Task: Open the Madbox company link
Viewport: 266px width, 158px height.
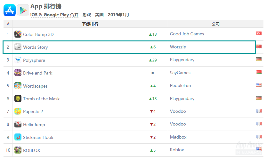Action: click(x=178, y=137)
